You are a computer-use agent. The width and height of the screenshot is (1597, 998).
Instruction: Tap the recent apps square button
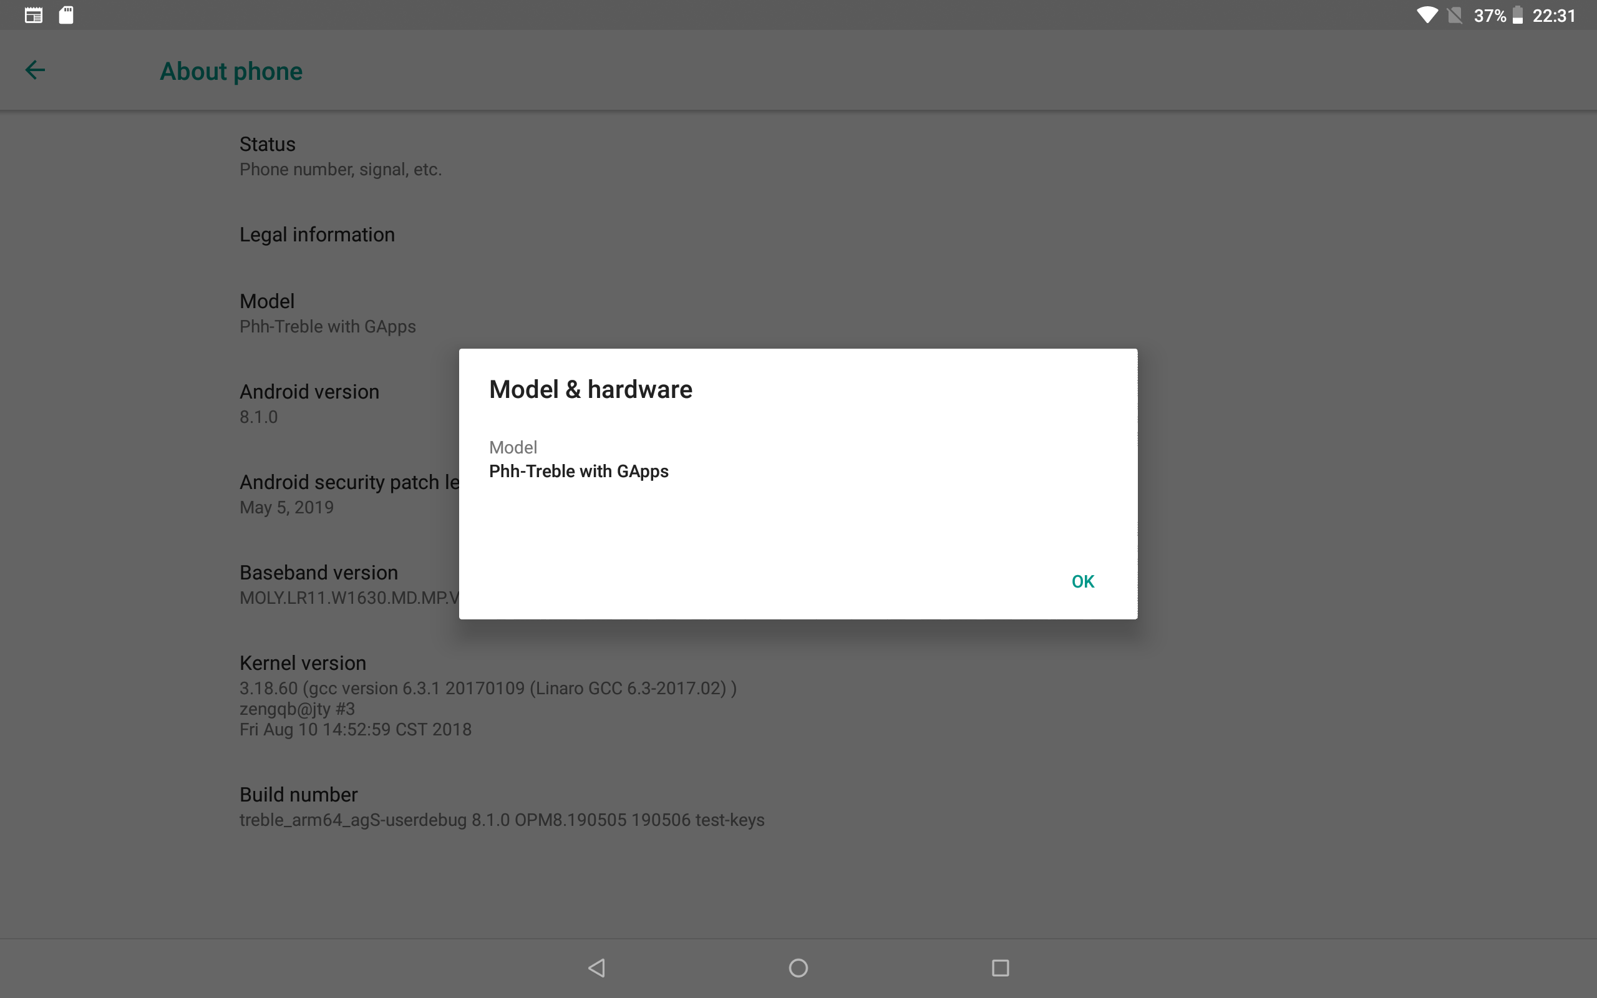[x=1001, y=967]
